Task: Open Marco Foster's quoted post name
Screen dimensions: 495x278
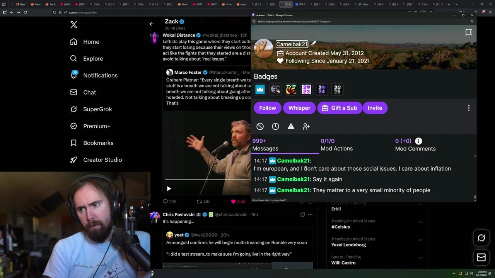Action: (188, 72)
